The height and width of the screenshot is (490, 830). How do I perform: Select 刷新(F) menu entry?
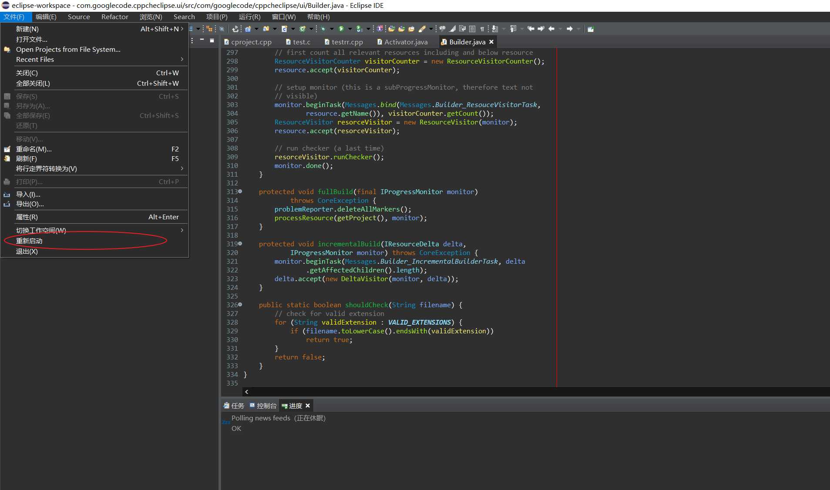coord(94,158)
